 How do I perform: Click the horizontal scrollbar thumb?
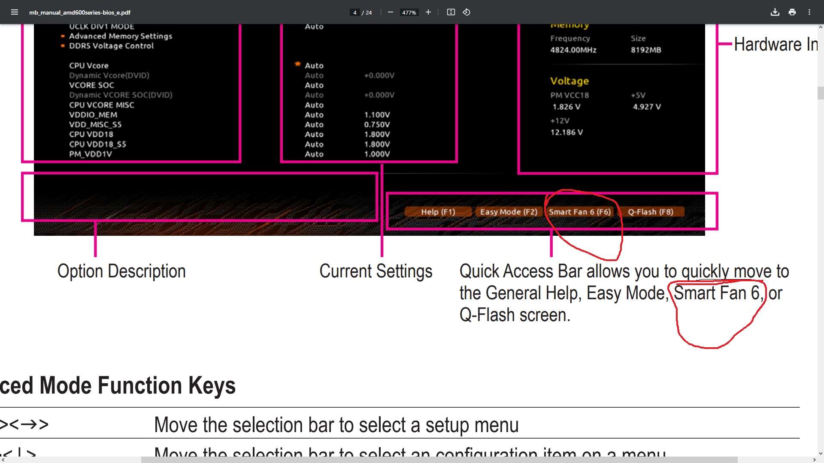click(439, 460)
